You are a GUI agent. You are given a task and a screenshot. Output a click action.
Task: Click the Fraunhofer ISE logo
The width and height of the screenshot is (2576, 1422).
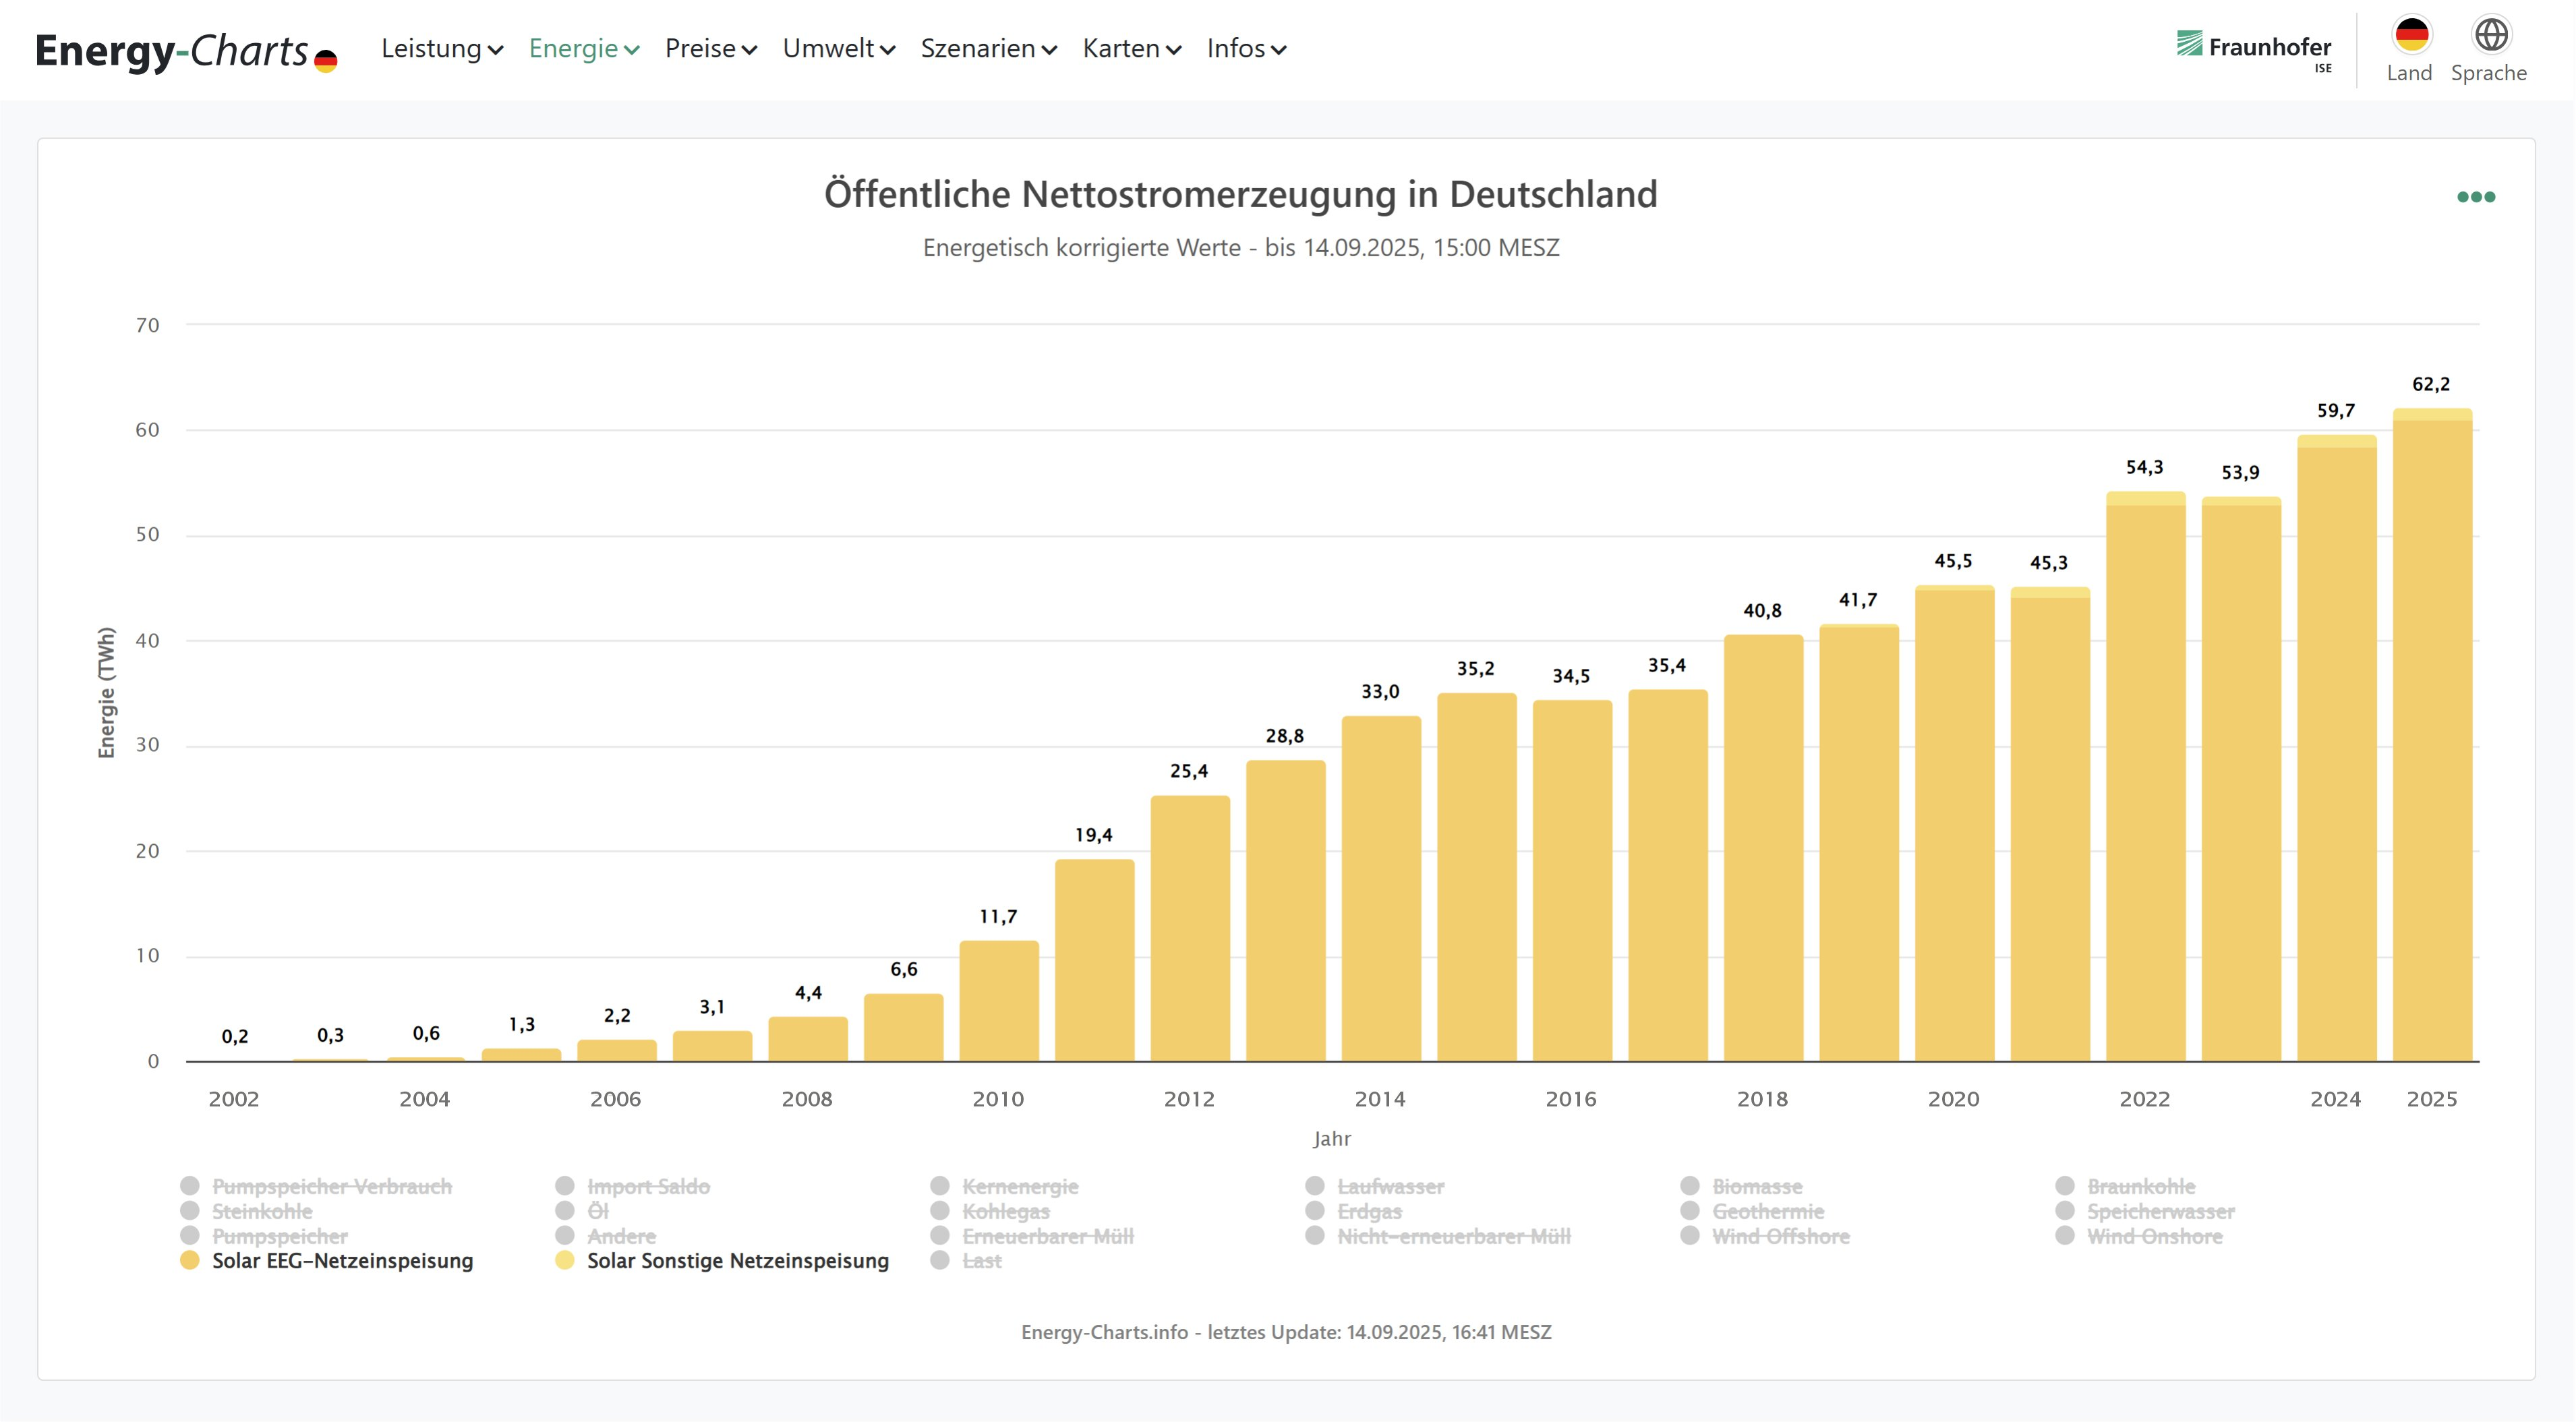pyautogui.click(x=2253, y=48)
